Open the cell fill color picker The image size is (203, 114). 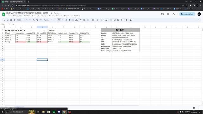81,20
